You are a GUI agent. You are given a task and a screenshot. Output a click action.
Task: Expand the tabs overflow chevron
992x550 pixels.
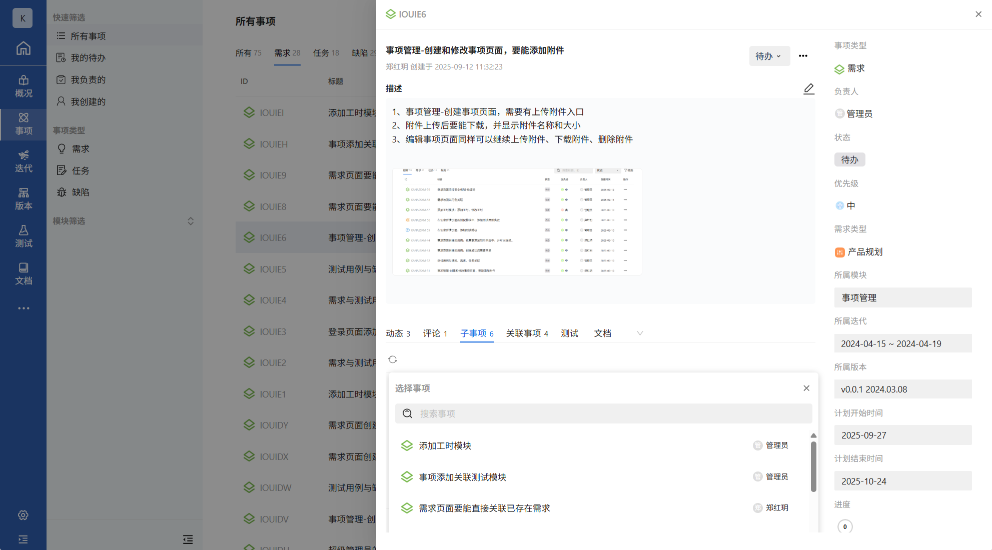pos(640,333)
